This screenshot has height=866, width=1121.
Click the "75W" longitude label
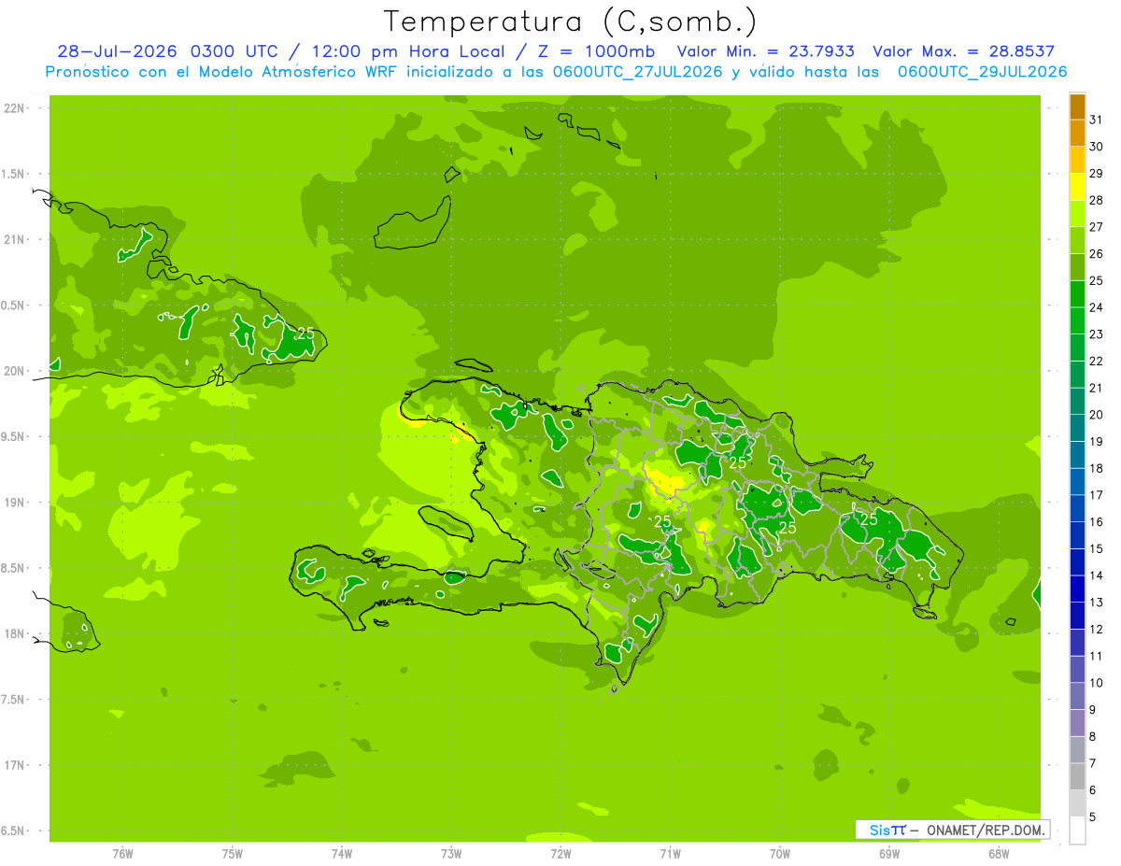(233, 854)
